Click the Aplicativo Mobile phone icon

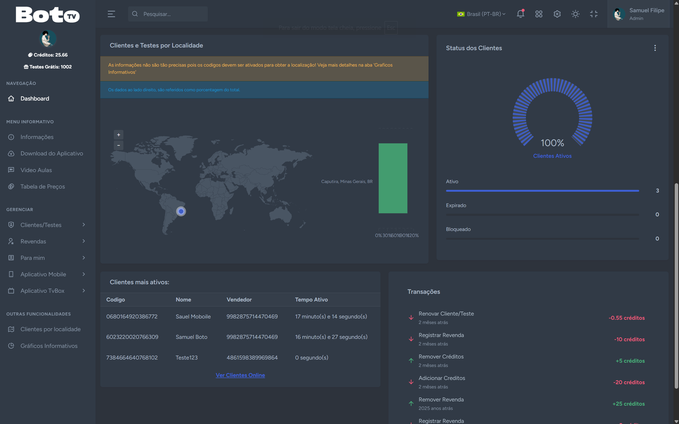[x=11, y=274]
